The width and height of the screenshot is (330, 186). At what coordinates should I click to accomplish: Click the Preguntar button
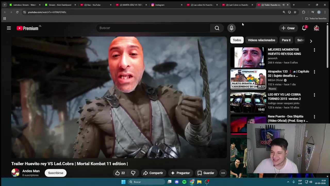180,173
